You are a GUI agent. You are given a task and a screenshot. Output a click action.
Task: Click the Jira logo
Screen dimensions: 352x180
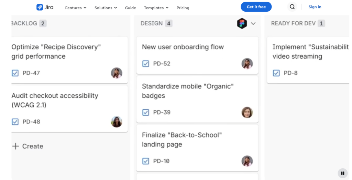[45, 7]
